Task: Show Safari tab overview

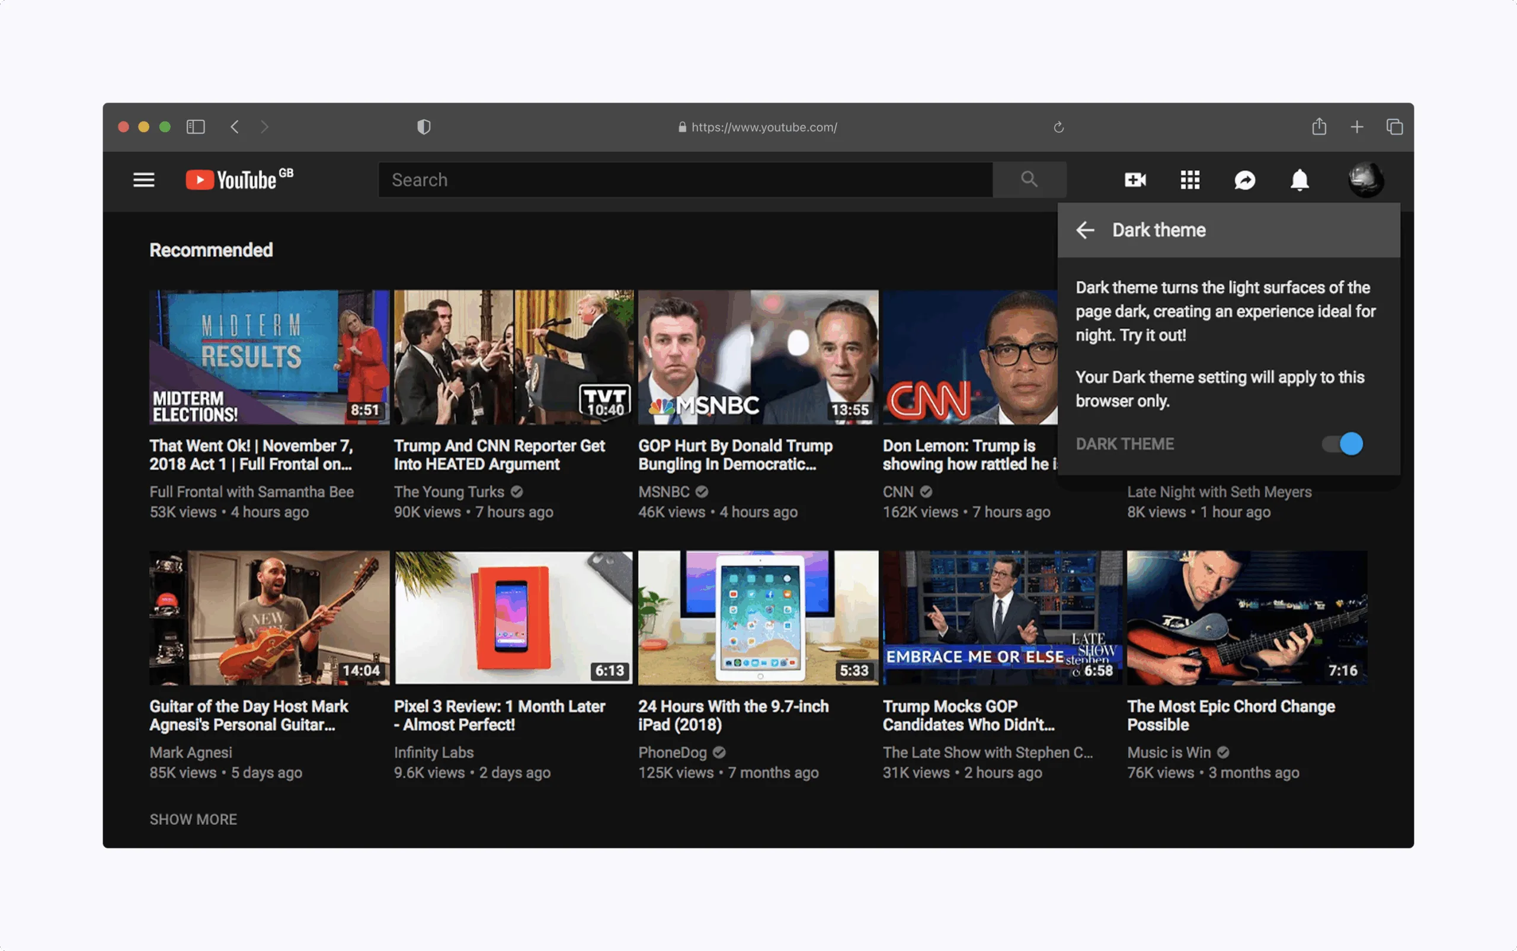Action: click(1394, 127)
